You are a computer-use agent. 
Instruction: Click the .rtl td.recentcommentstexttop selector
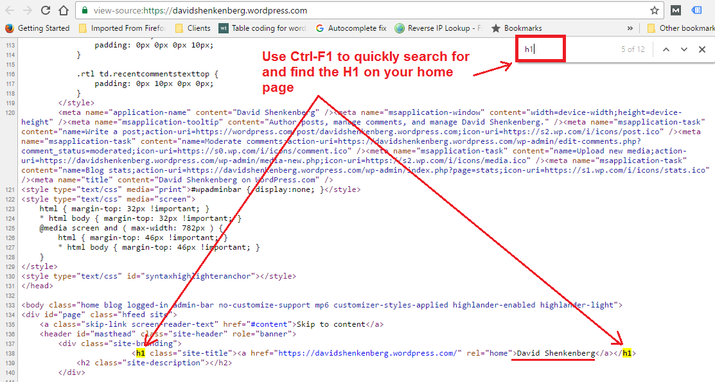pyautogui.click(x=147, y=74)
